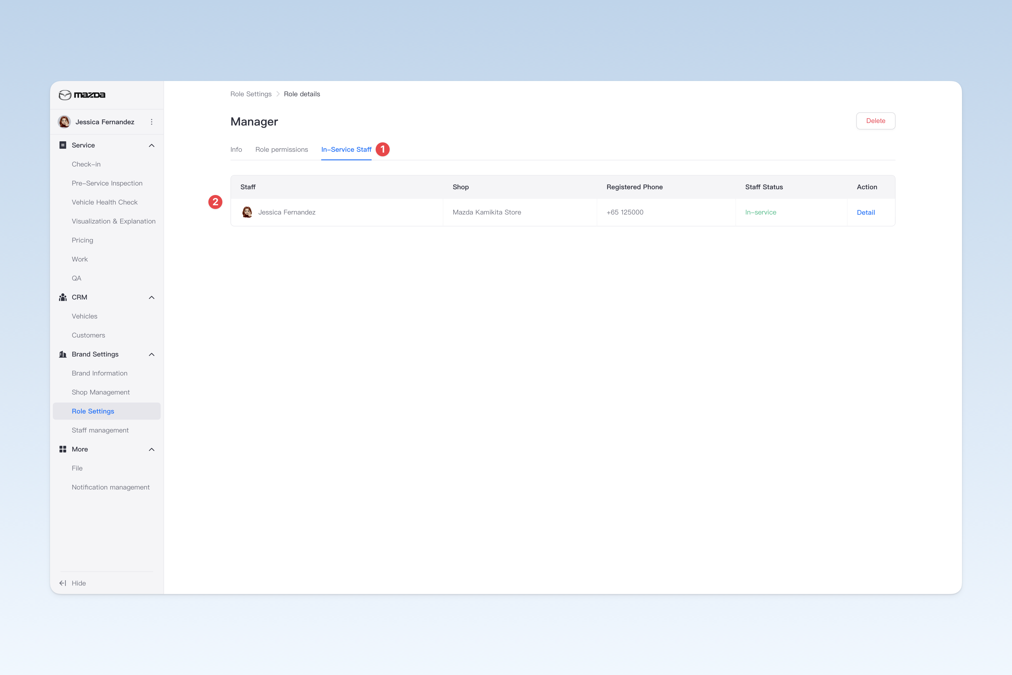Screen dimensions: 1012x675
Task: Open the user options three-dot menu
Action: [x=151, y=122]
